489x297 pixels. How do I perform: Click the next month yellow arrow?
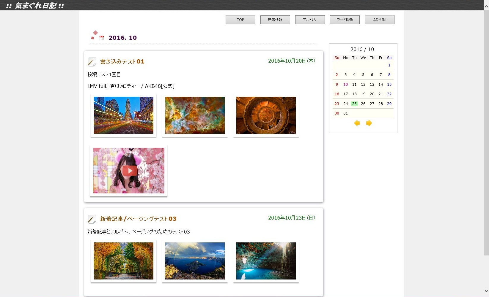[x=369, y=123]
